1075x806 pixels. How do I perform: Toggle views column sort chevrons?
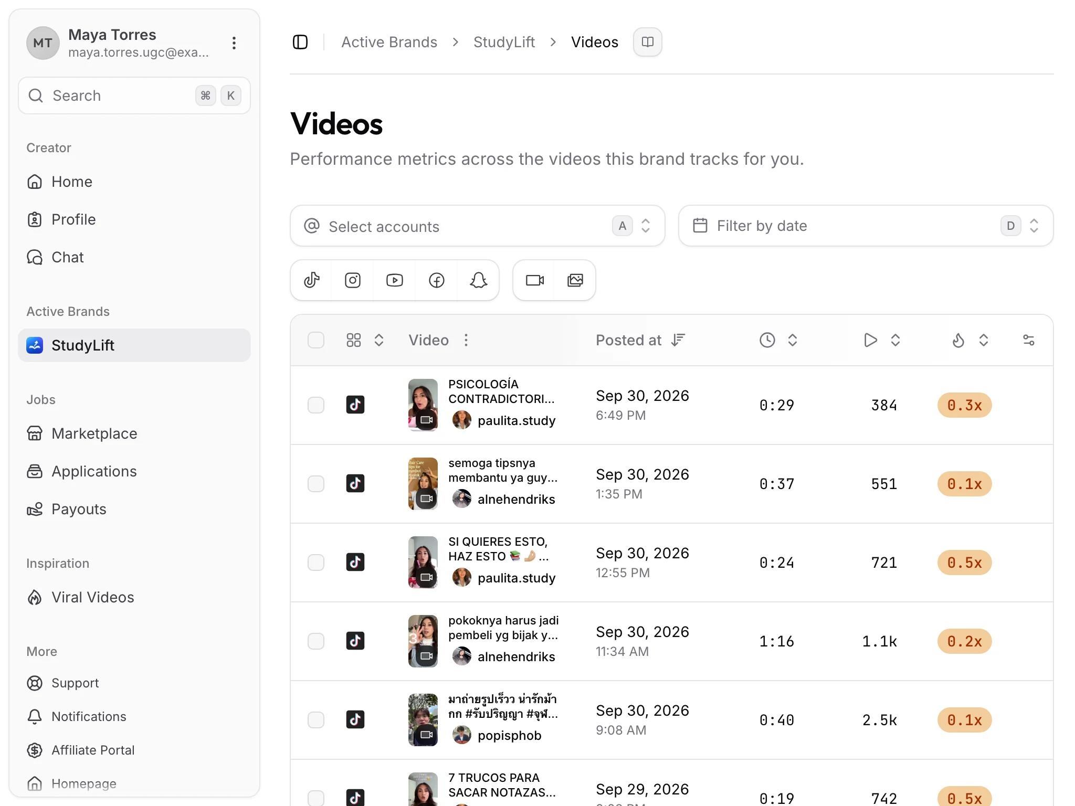click(x=895, y=340)
